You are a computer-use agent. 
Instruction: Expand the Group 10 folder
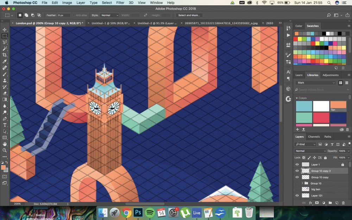(x=302, y=183)
